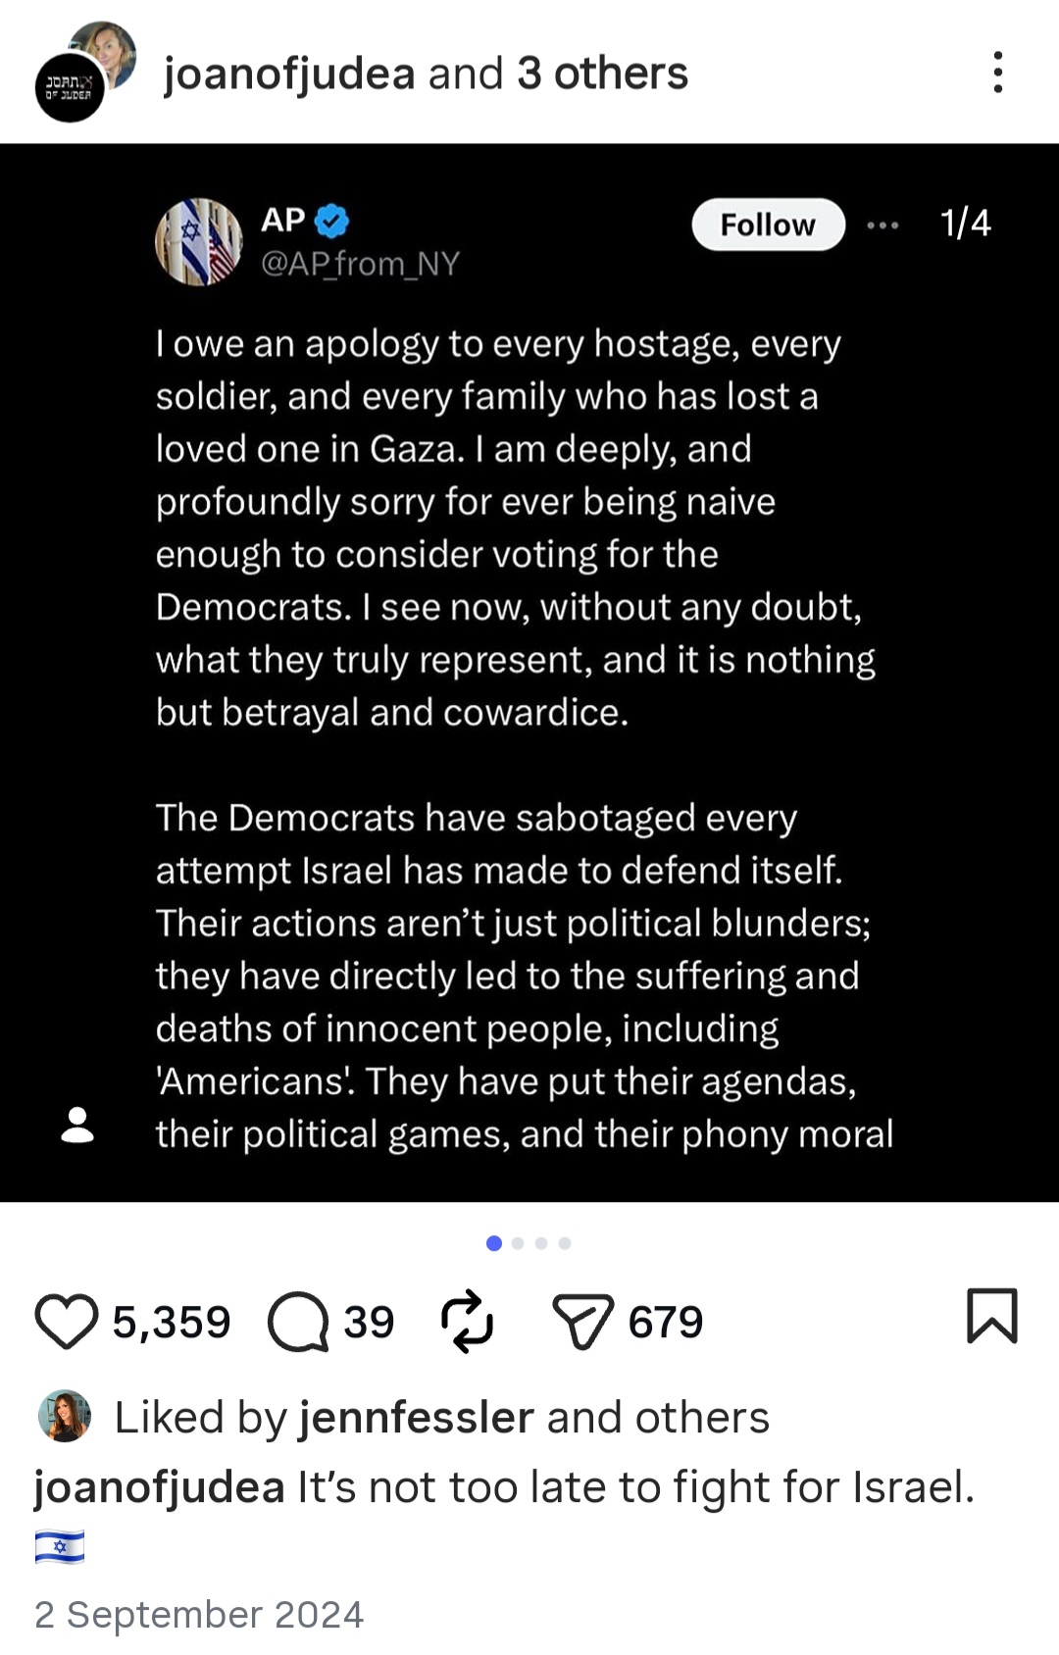View 5,359 likes count
This screenshot has height=1655, width=1059.
172,1323
